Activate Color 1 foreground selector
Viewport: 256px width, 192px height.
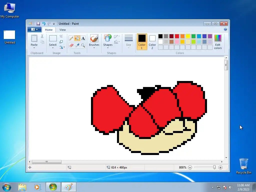(142, 42)
